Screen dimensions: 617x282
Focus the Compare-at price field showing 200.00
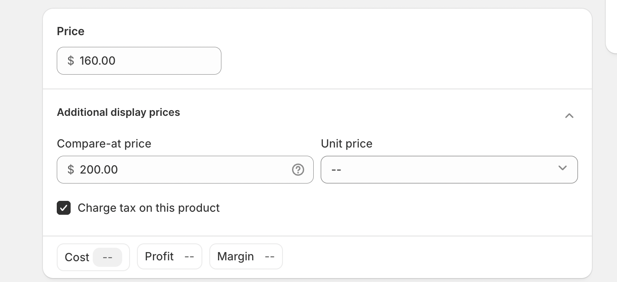point(185,170)
